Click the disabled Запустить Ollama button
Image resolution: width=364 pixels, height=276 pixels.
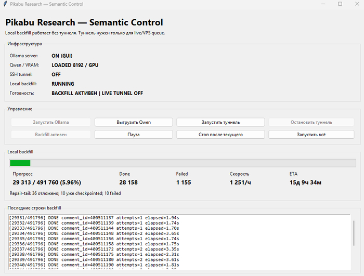(x=51, y=122)
